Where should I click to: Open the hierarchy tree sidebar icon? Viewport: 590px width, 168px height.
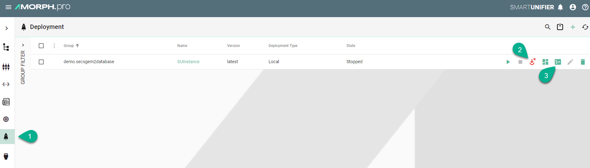6,47
